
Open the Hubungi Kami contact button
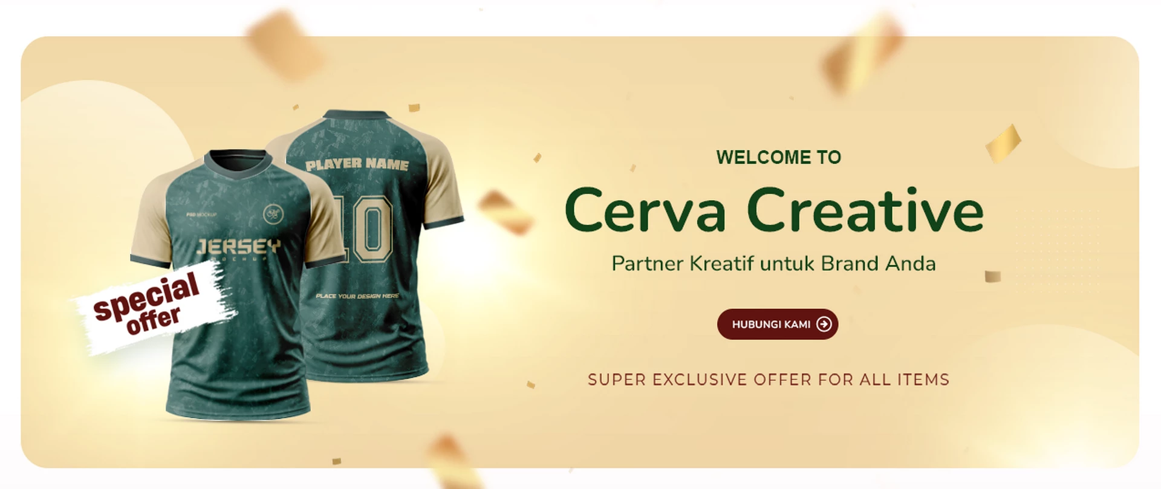tap(778, 325)
